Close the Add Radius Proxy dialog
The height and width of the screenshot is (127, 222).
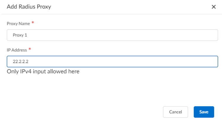click(x=214, y=7)
